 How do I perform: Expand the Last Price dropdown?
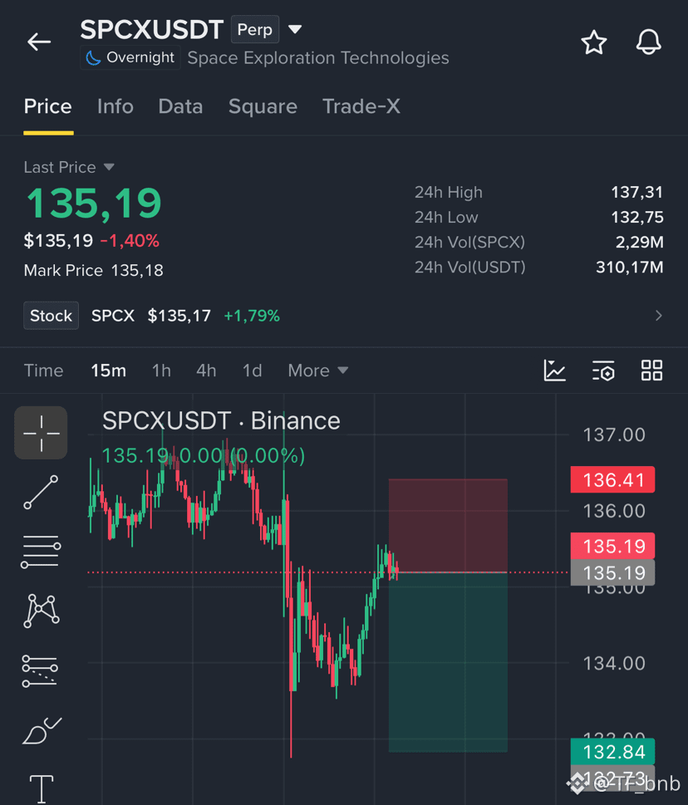109,167
